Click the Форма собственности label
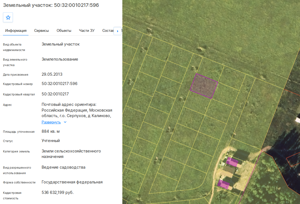Viewport: 300px width, 204px height. coord(19,183)
